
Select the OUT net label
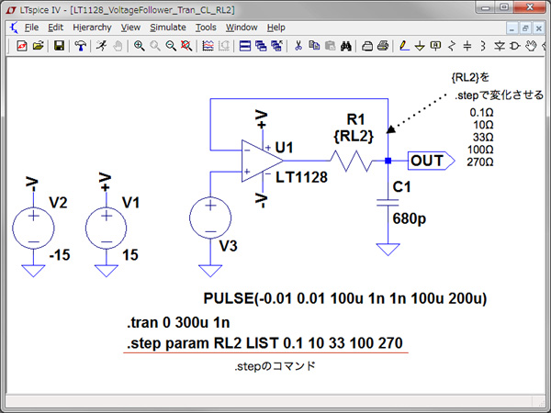pos(427,162)
